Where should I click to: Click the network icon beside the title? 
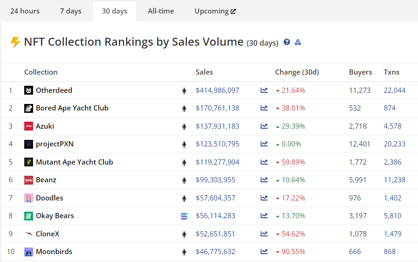(298, 42)
